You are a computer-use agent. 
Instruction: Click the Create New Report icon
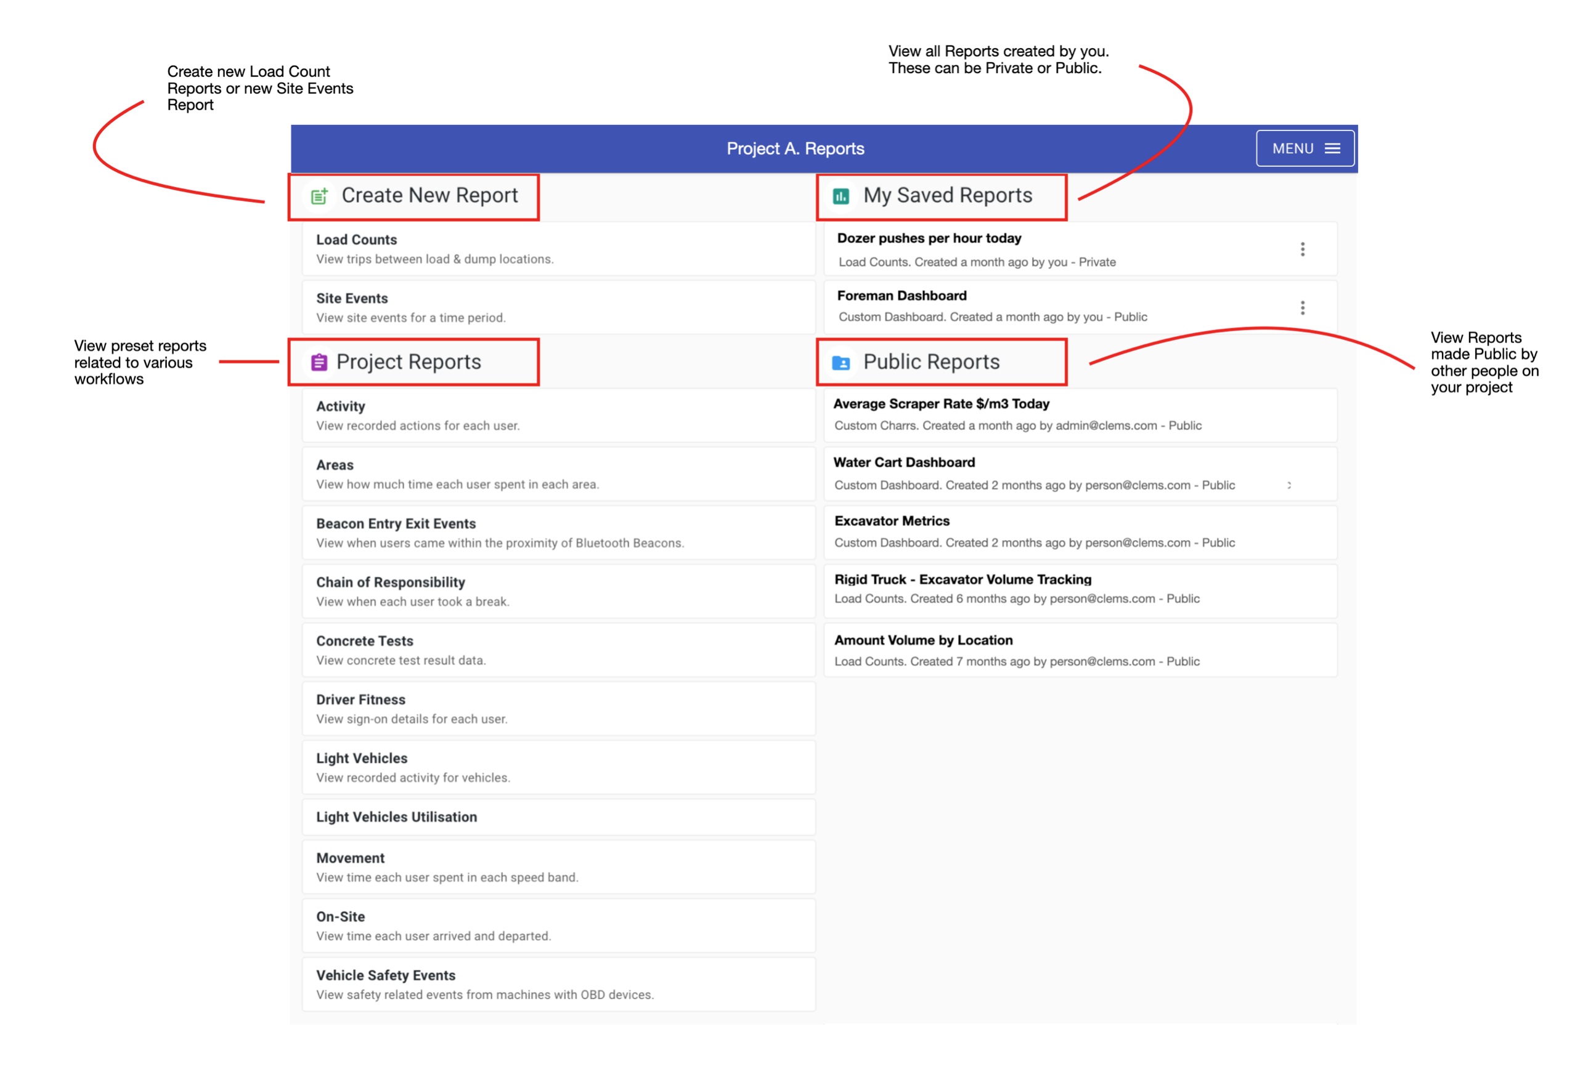tap(319, 196)
